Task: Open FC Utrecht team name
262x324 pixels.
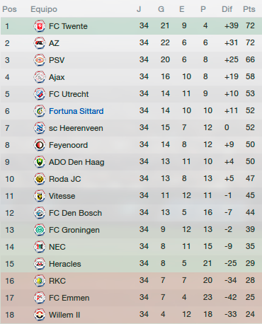Action: coord(69,94)
